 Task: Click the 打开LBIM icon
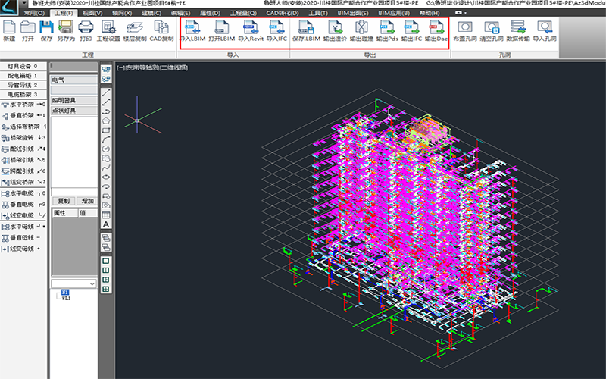point(221,31)
